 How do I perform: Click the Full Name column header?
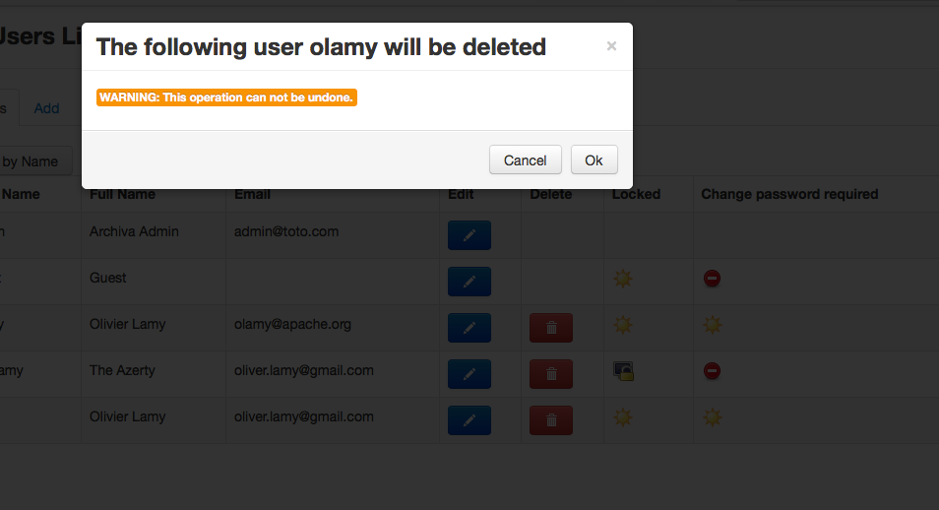(x=122, y=194)
